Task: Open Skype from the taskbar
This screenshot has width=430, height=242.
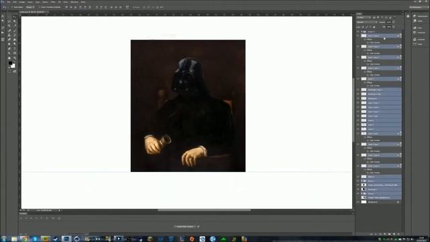Action: coord(35,239)
